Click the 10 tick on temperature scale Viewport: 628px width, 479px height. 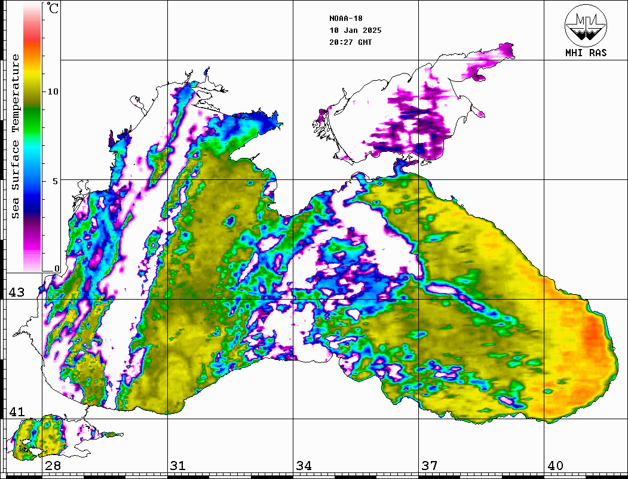point(53,91)
